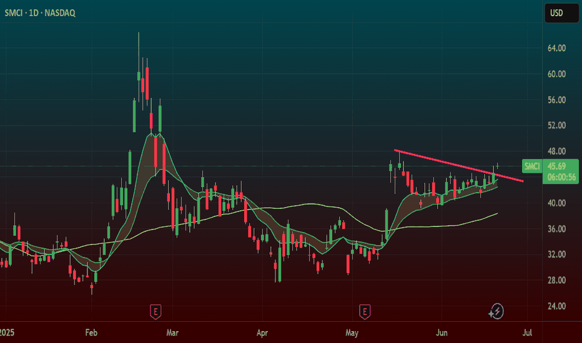This screenshot has width=582, height=343.
Task: Click the Jun label on time axis
Action: (441, 332)
